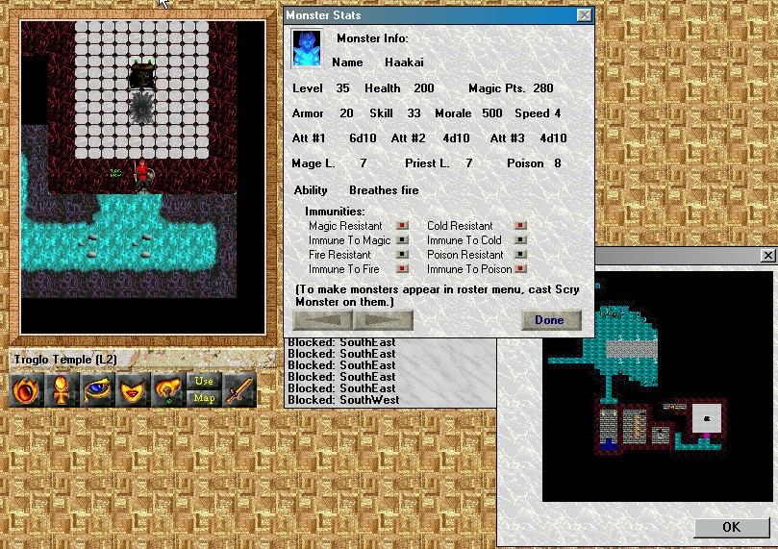This screenshot has width=778, height=549.
Task: Click OK in the map window
Action: (x=731, y=527)
